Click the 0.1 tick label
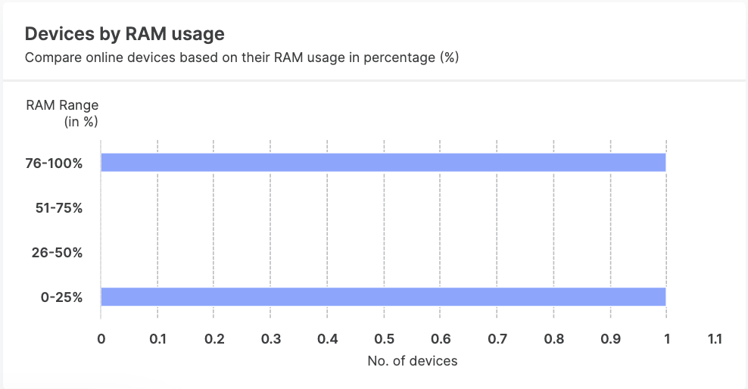The height and width of the screenshot is (389, 748). [157, 339]
